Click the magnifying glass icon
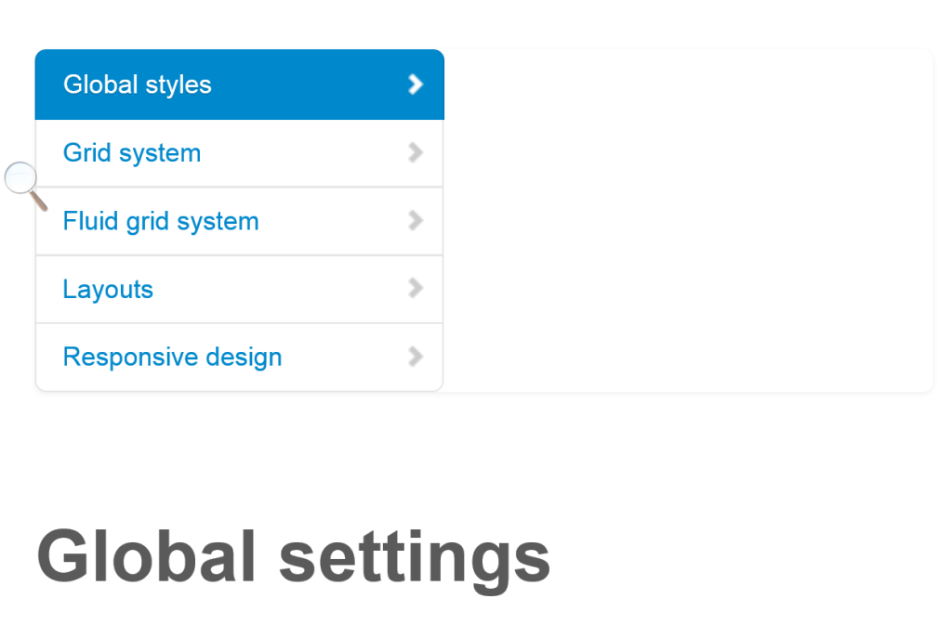This screenshot has width=952, height=625. click(22, 181)
